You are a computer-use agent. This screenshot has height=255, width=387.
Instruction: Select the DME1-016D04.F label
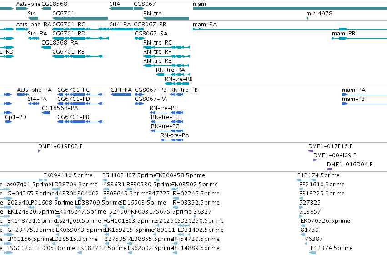point(350,165)
